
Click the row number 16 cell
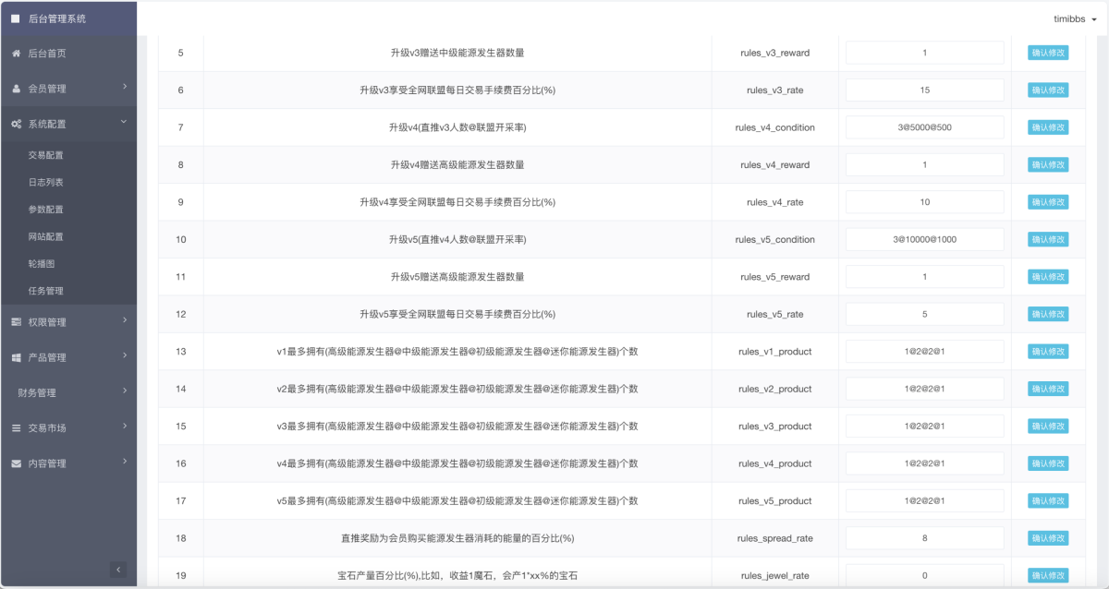(x=181, y=463)
